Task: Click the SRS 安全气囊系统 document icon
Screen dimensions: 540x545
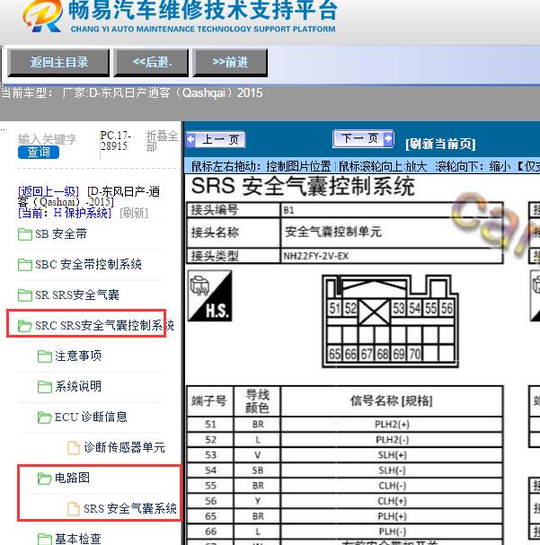Action: point(74,509)
